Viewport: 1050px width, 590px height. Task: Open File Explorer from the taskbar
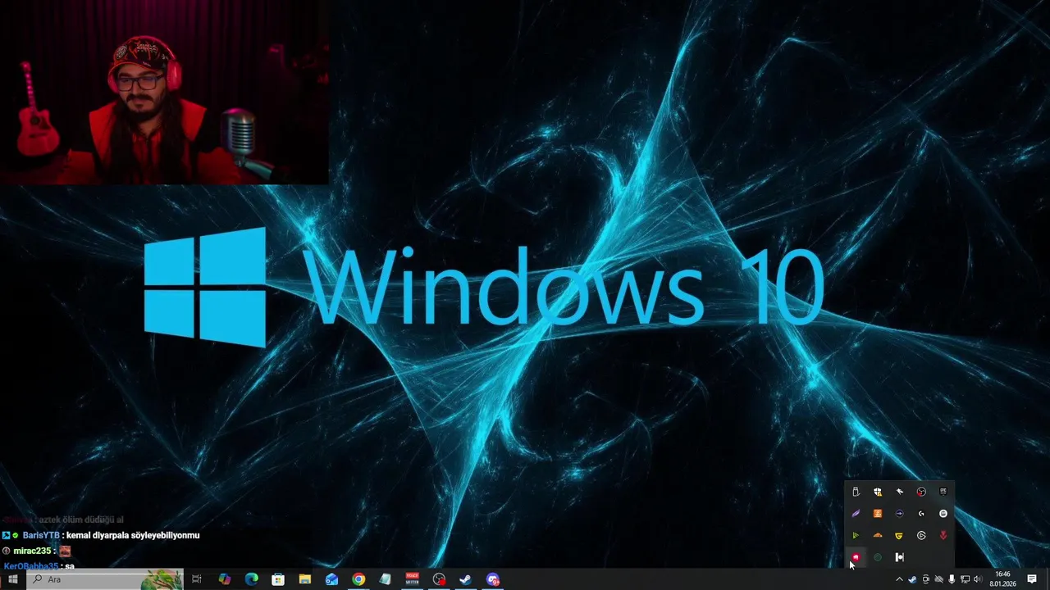pos(305,579)
